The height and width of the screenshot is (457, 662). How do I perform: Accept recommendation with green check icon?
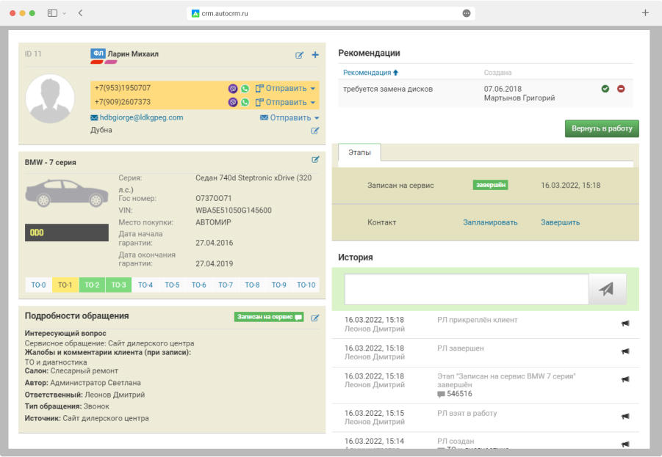point(605,89)
